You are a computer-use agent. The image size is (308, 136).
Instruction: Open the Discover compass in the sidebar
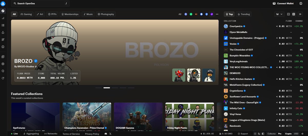click(x=3, y=11)
